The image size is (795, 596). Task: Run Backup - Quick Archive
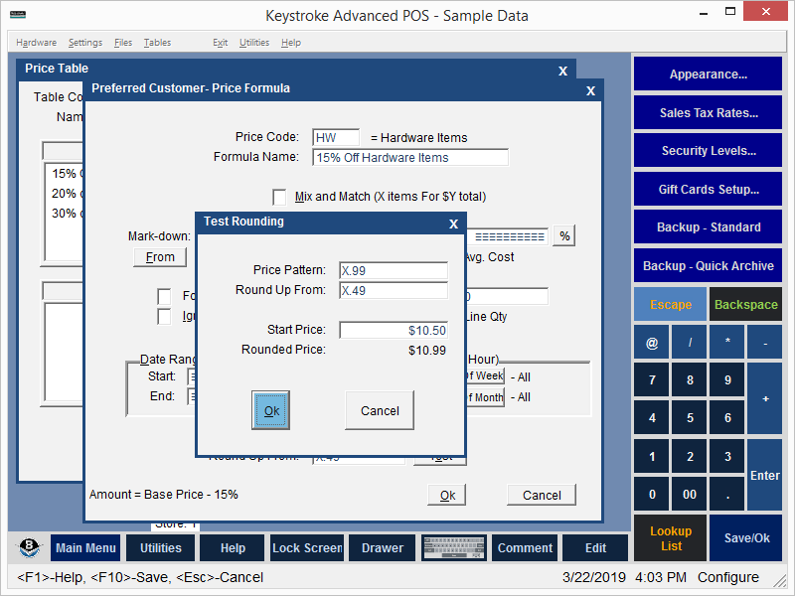pyautogui.click(x=708, y=265)
